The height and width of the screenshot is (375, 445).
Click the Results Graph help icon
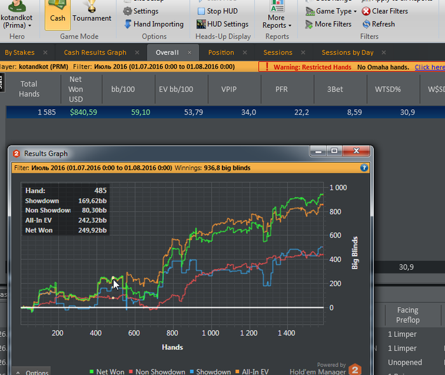(x=364, y=168)
